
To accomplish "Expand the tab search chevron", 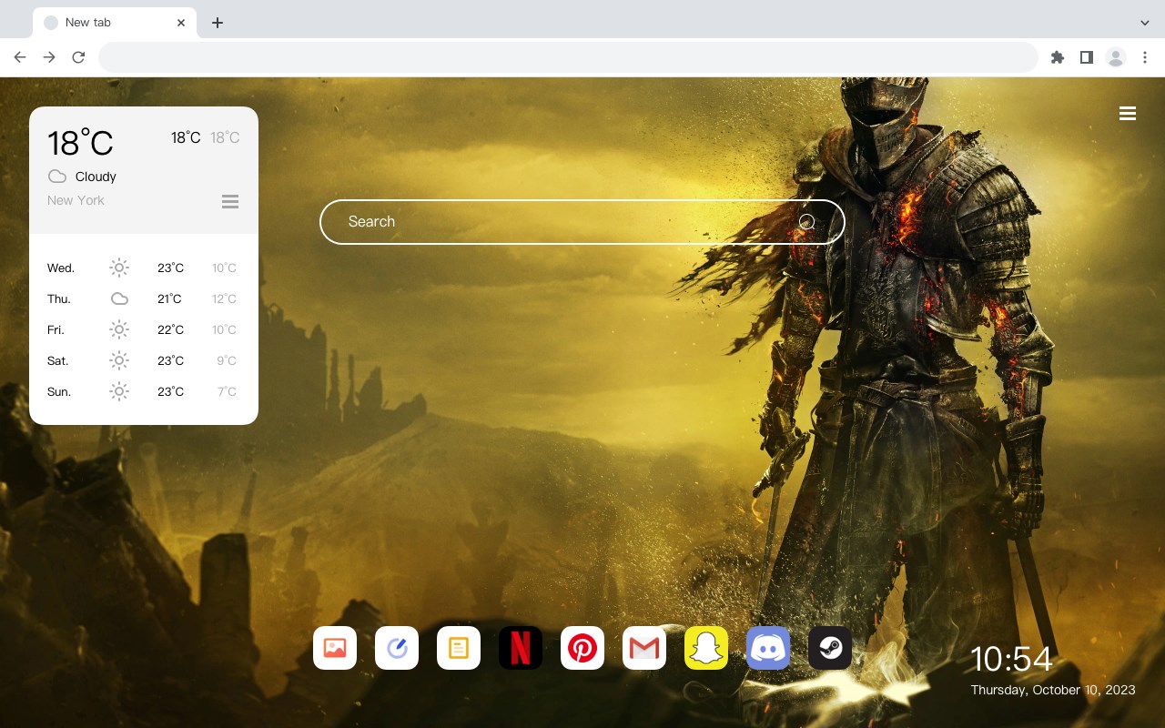I will point(1145,23).
